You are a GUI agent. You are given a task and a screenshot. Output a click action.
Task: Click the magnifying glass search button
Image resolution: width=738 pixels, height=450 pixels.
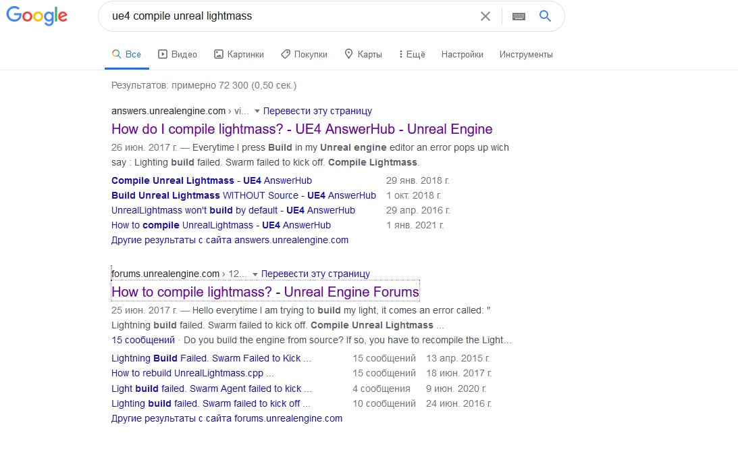tap(545, 16)
